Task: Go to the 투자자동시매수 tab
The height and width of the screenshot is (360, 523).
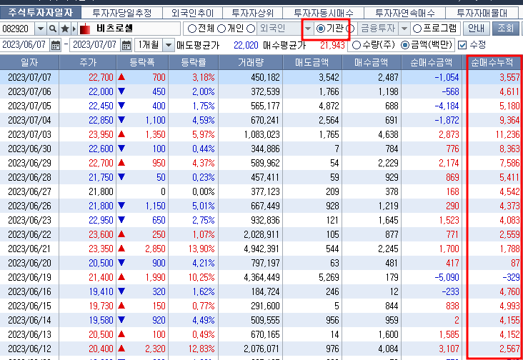Action: [x=323, y=13]
